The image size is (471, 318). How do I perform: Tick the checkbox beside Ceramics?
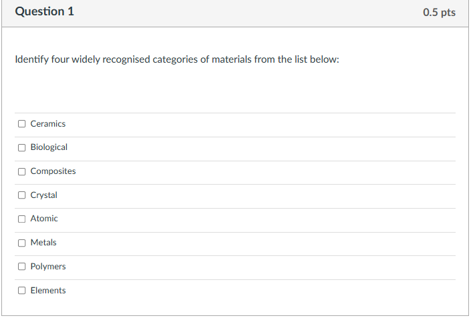click(22, 123)
